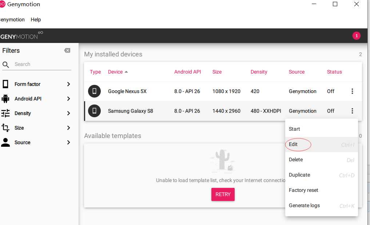Click the search magnifier icon

tap(6, 64)
